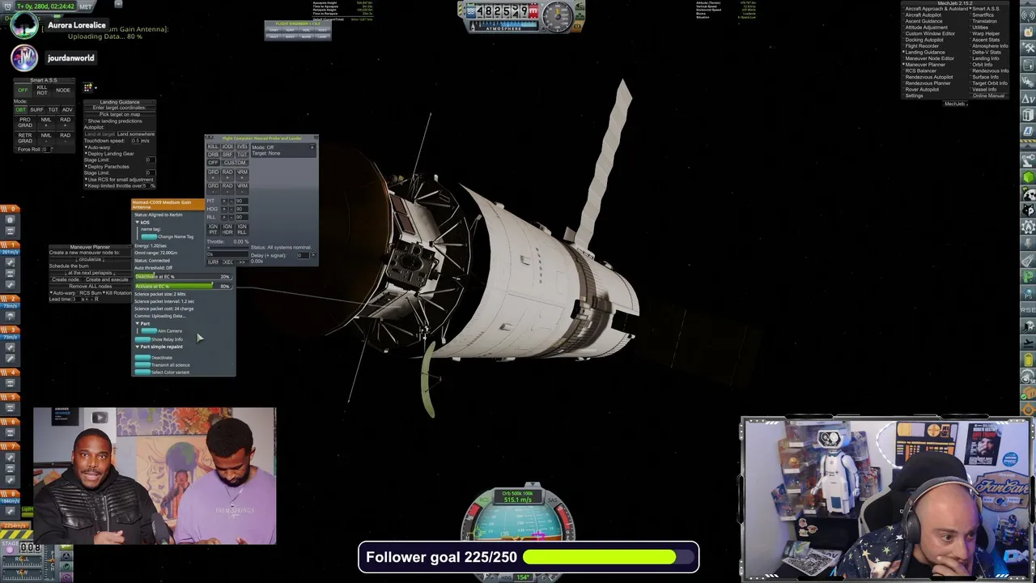
Task: Expand flight computer with >> button
Action: tap(242, 262)
